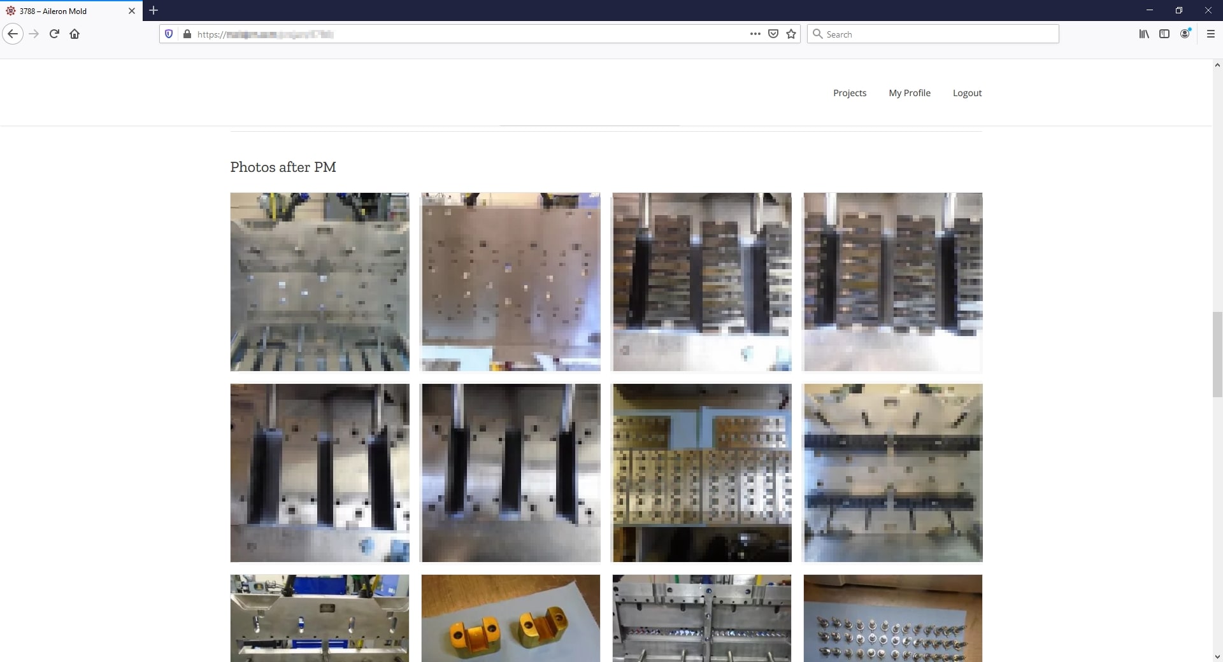1223x662 pixels.
Task: Open third photo in bottom row
Action: [x=702, y=618]
